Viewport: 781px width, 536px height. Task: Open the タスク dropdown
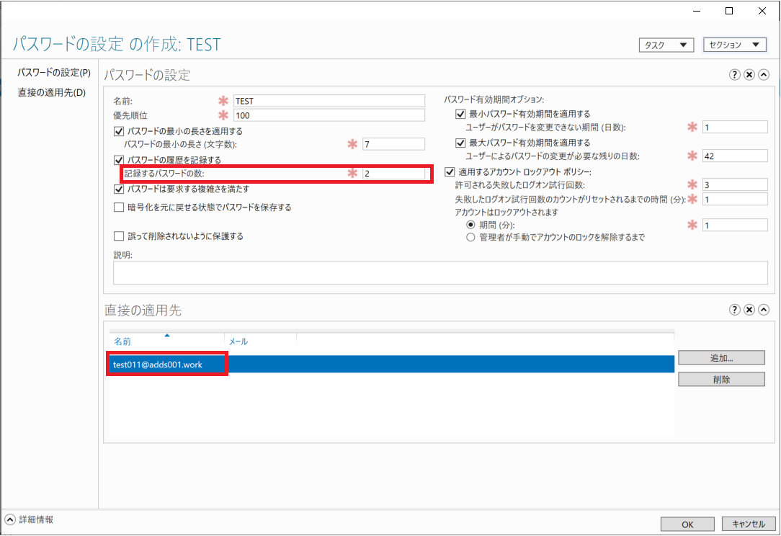click(x=666, y=45)
